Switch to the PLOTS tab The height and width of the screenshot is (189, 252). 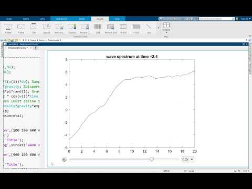pos(26,19)
